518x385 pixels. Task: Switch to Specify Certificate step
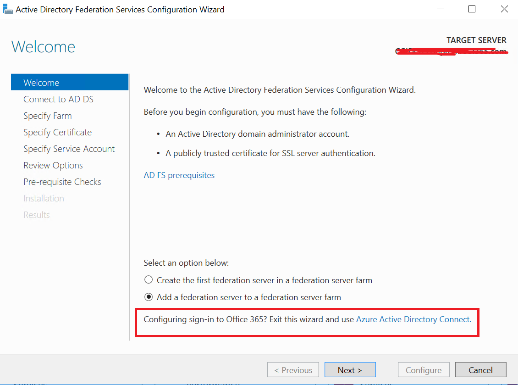[x=57, y=132]
